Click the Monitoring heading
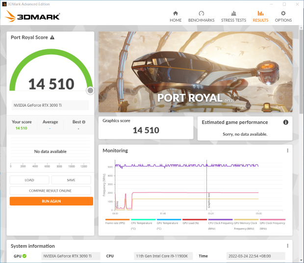 tap(115, 150)
